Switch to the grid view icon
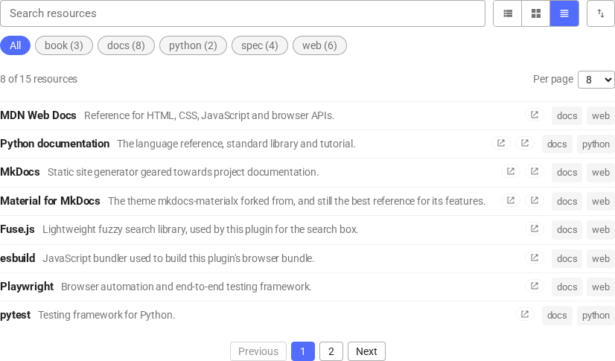Screen dimensions: 615x361 536,13
